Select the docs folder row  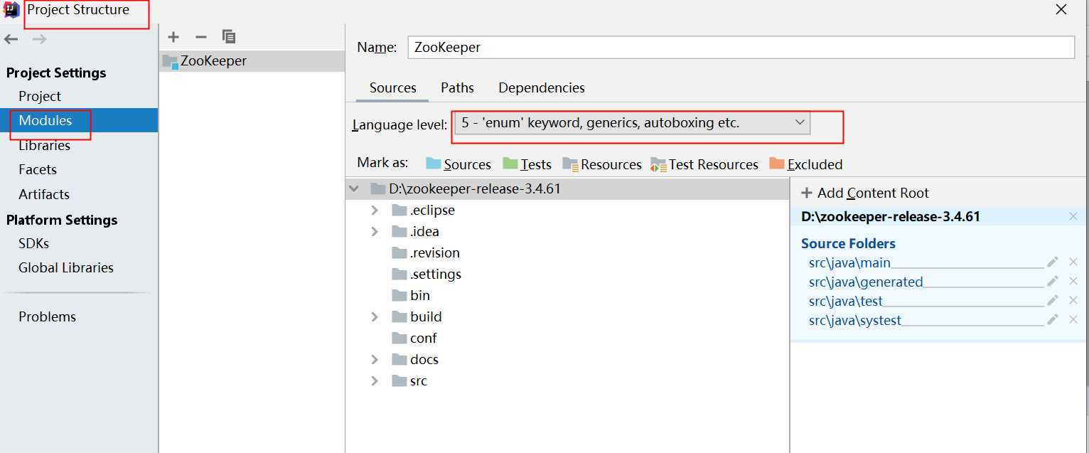coord(567,360)
